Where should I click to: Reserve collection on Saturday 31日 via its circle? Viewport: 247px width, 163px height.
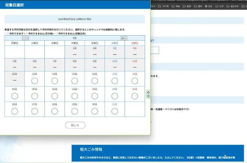tap(115, 111)
